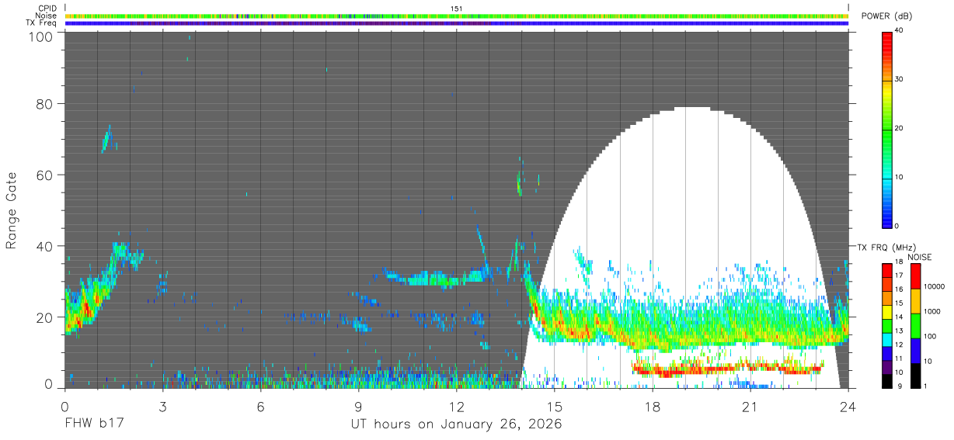
Task: Click the power colorbar tick label '10'
Action: (900, 178)
